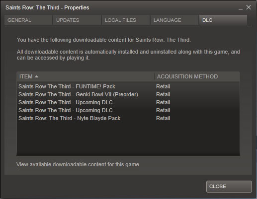Minimize the Properties window
Viewport: 257px width, 199px height.
(x=241, y=8)
